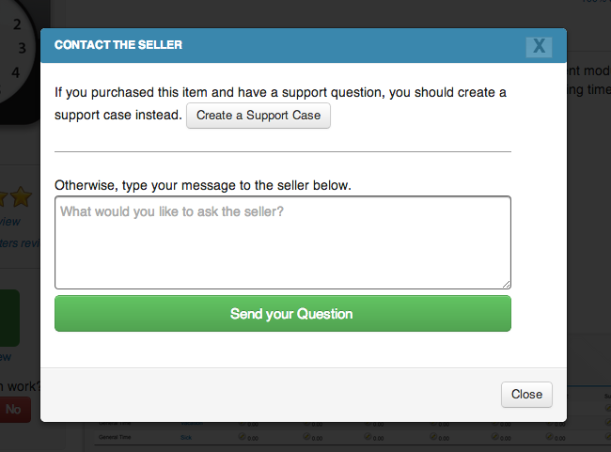This screenshot has height=452, width=611.
Task: Click the green Send your Question button
Action: (283, 314)
